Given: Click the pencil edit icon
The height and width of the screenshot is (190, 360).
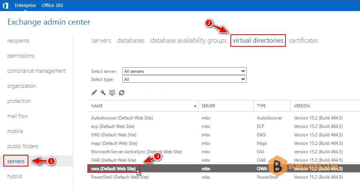Looking at the screenshot, I should [94, 93].
